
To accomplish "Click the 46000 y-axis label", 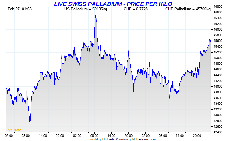I will 218,29.
